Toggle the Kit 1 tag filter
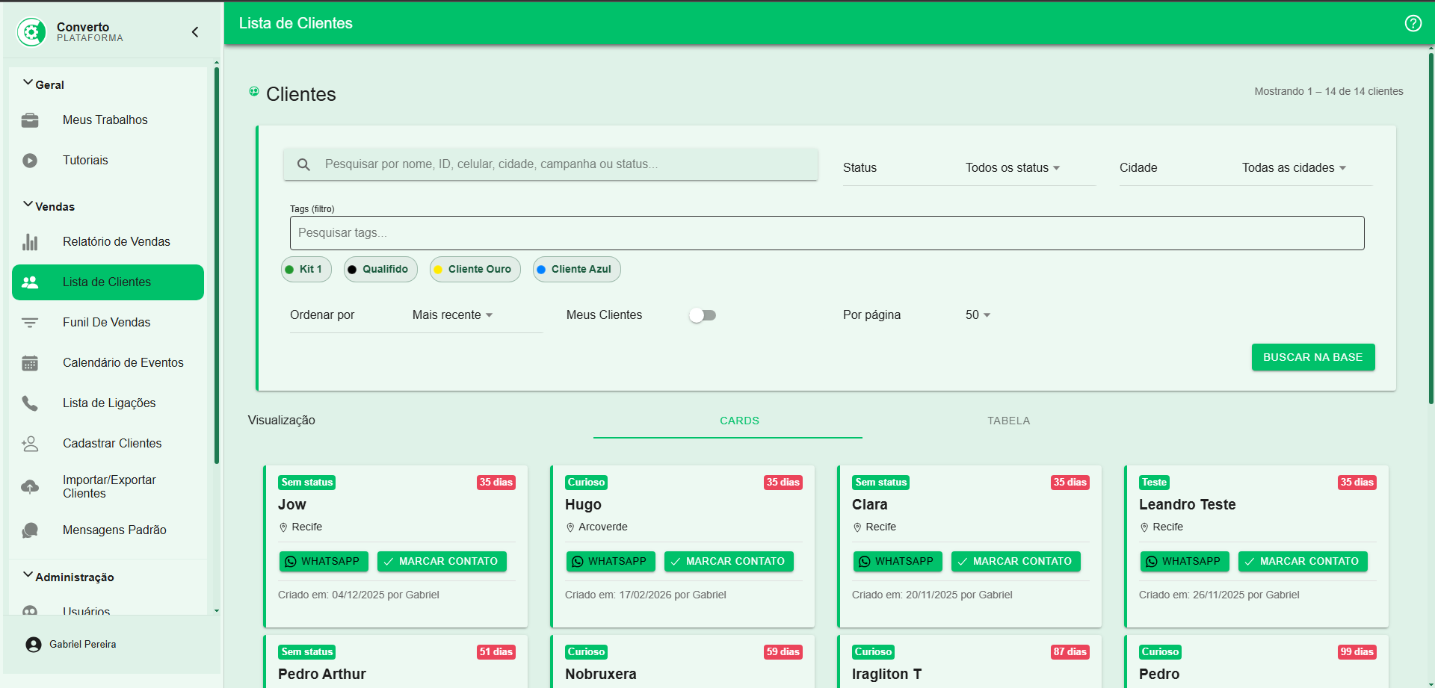The width and height of the screenshot is (1435, 688). tap(306, 270)
